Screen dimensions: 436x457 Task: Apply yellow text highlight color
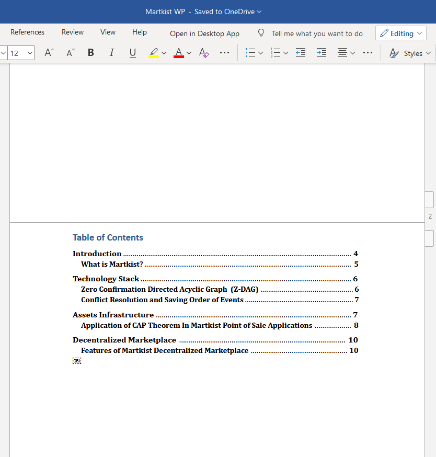click(x=154, y=53)
